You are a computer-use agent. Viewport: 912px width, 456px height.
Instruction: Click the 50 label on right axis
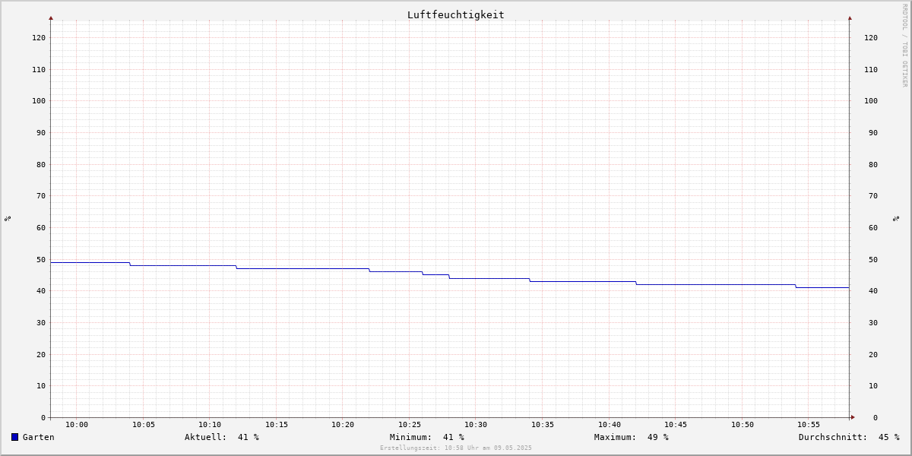click(873, 259)
